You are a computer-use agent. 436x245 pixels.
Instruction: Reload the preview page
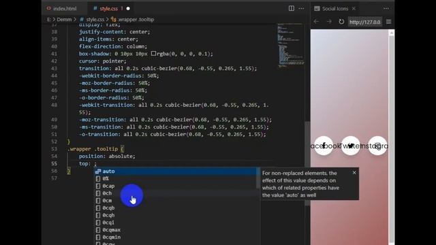(x=341, y=22)
